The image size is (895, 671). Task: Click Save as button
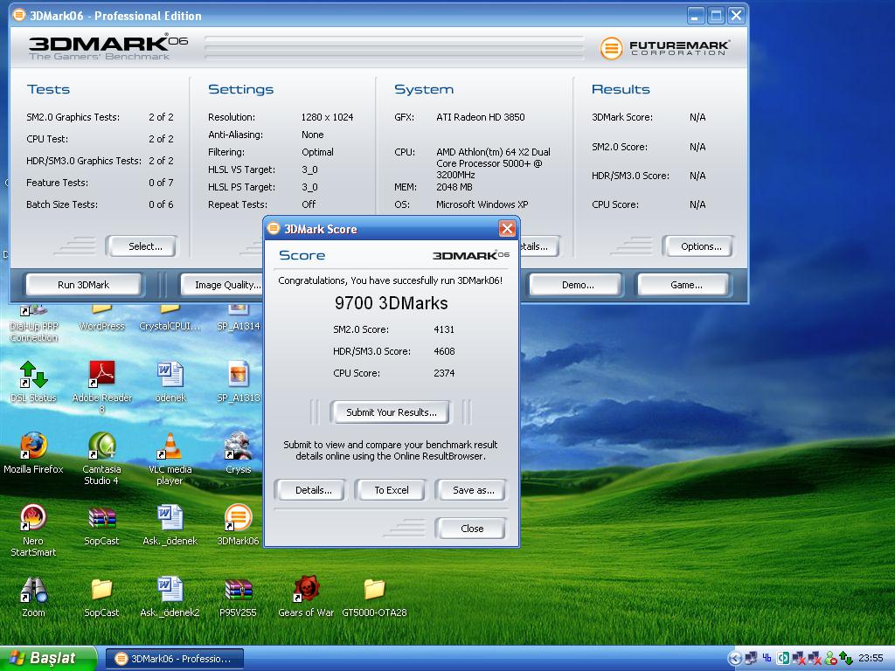coord(473,490)
